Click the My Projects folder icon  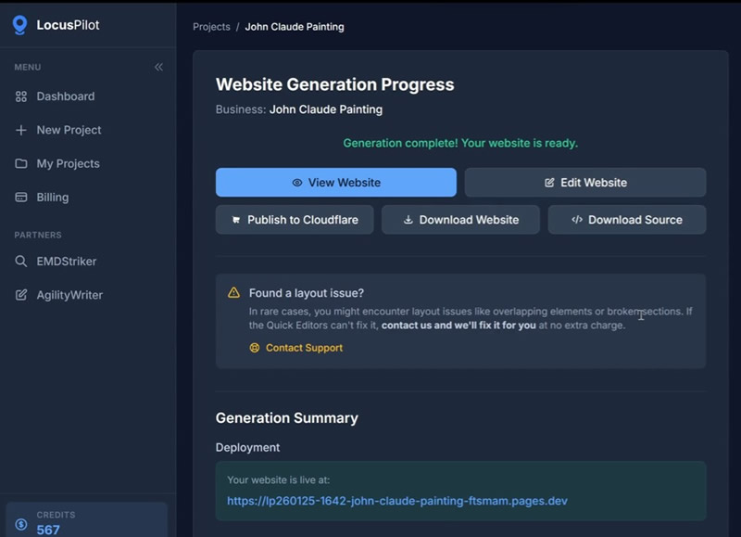pos(21,163)
